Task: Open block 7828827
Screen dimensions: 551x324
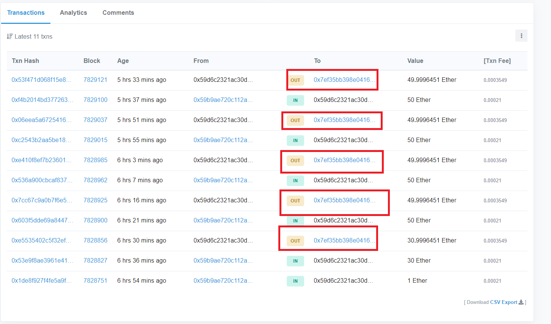Action: point(95,260)
